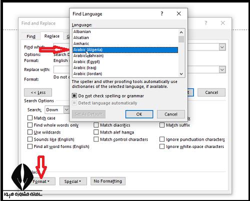Enable Ignore punctuation characters checkbox
The image size is (250, 201).
[162, 139]
